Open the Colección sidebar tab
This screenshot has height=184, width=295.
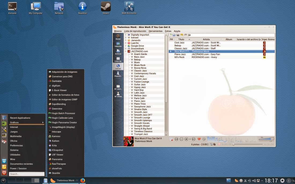(118, 44)
